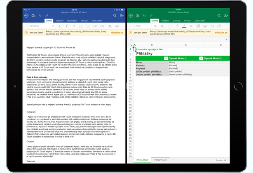Open the text alignment options in Excel
This screenshot has width=253, height=173.
(x=191, y=26)
